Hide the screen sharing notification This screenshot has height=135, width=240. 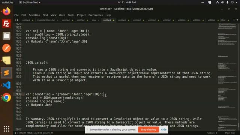[163, 129]
